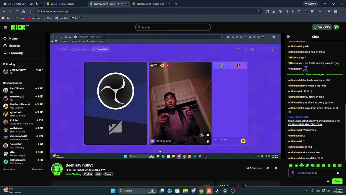Reload the page in Chrome

[x=17, y=11]
